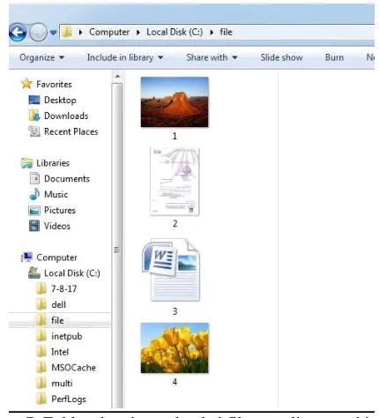Click the Documents library icon
Viewport: 379px width, 418px height.
(34, 178)
